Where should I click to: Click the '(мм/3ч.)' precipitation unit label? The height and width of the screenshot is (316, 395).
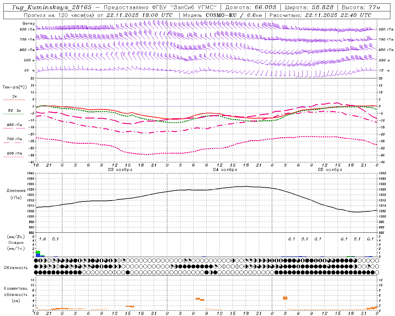coord(16,237)
